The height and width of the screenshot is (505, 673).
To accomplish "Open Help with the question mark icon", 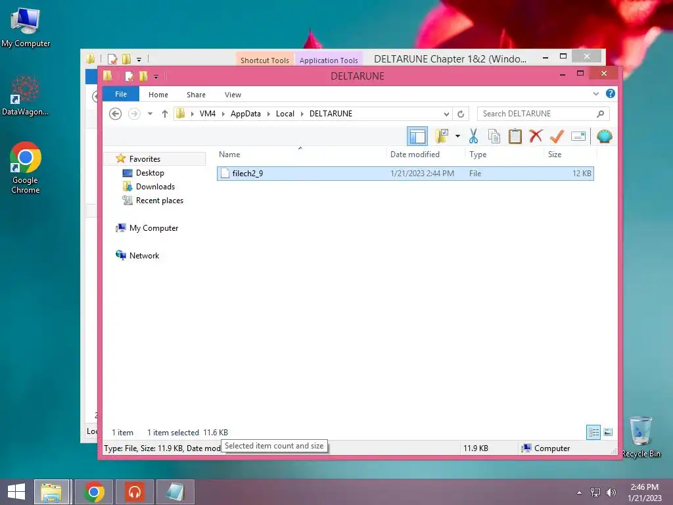I will point(610,93).
